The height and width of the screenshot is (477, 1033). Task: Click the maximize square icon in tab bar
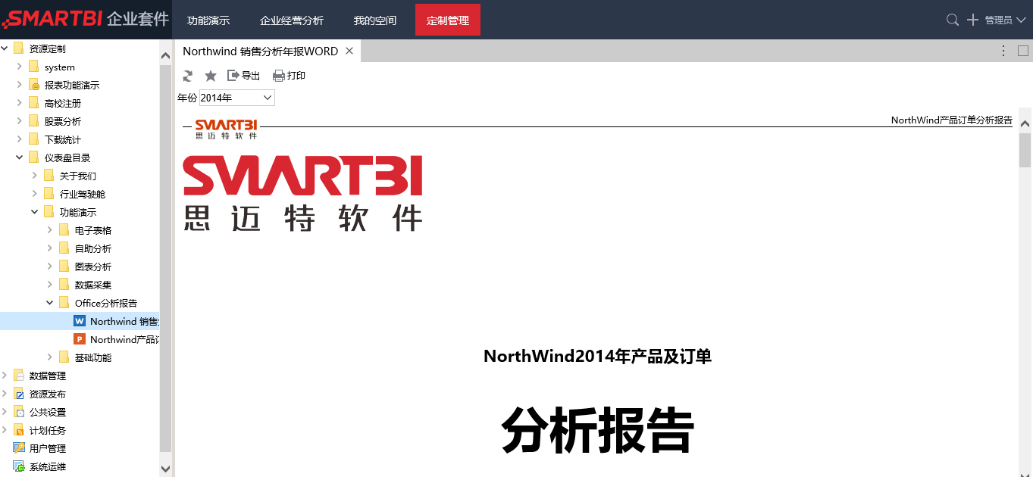click(x=1023, y=51)
